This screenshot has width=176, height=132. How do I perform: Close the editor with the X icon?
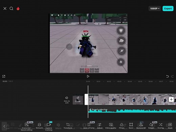[x=5, y=8]
